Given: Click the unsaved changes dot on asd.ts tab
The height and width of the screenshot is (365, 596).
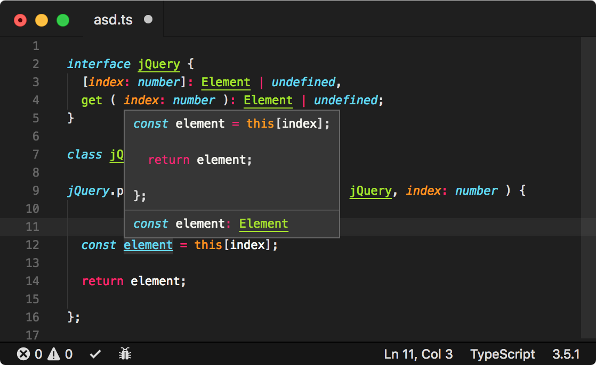Looking at the screenshot, I should (147, 19).
